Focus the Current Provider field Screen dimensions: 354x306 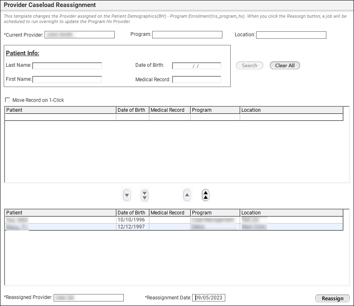pos(80,35)
